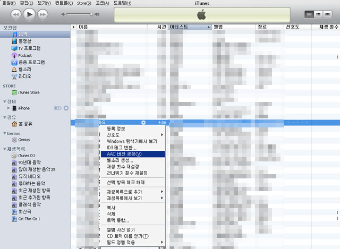Collapse the 재생목록 playlists section
Screen dimensions: 340x249
tap(5, 149)
